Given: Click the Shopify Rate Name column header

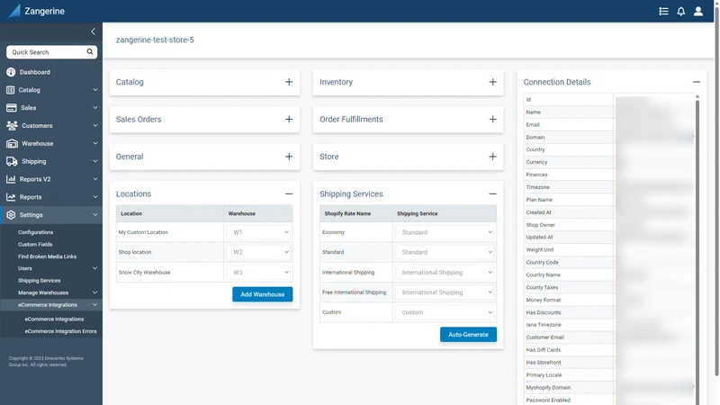Looking at the screenshot, I should tap(347, 213).
